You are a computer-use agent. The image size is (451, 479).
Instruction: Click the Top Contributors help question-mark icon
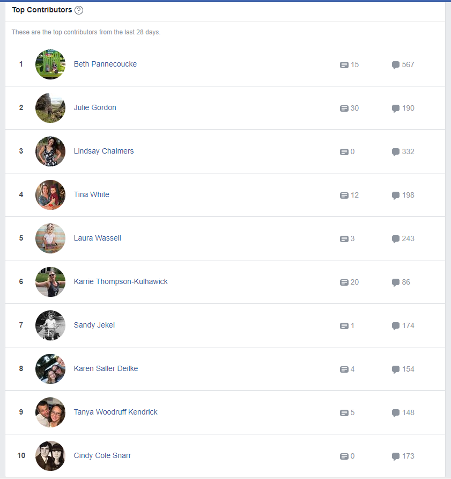point(79,10)
